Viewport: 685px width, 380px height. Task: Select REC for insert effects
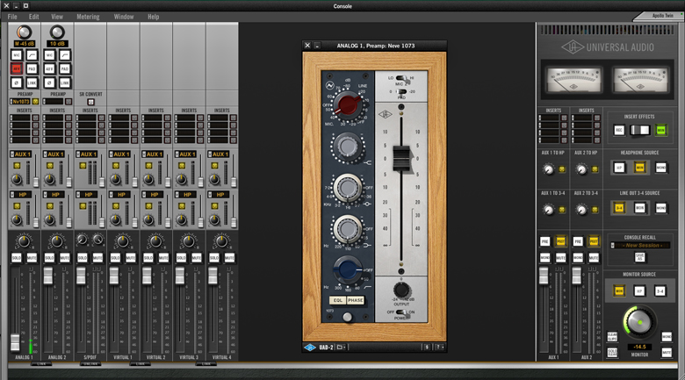[619, 130]
